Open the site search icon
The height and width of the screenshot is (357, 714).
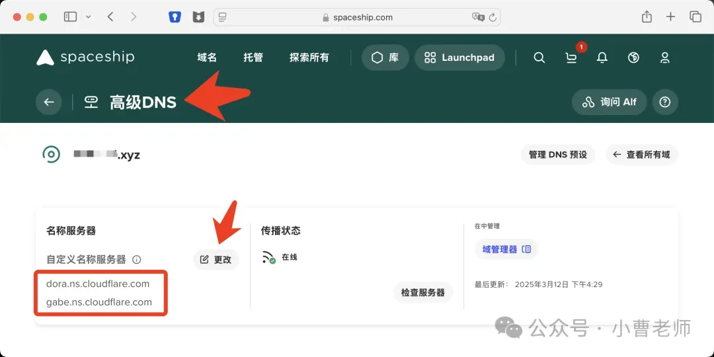539,58
